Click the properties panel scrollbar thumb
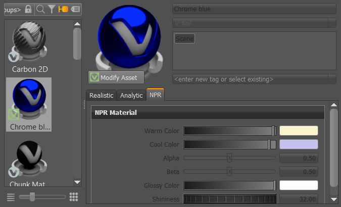 [334, 148]
